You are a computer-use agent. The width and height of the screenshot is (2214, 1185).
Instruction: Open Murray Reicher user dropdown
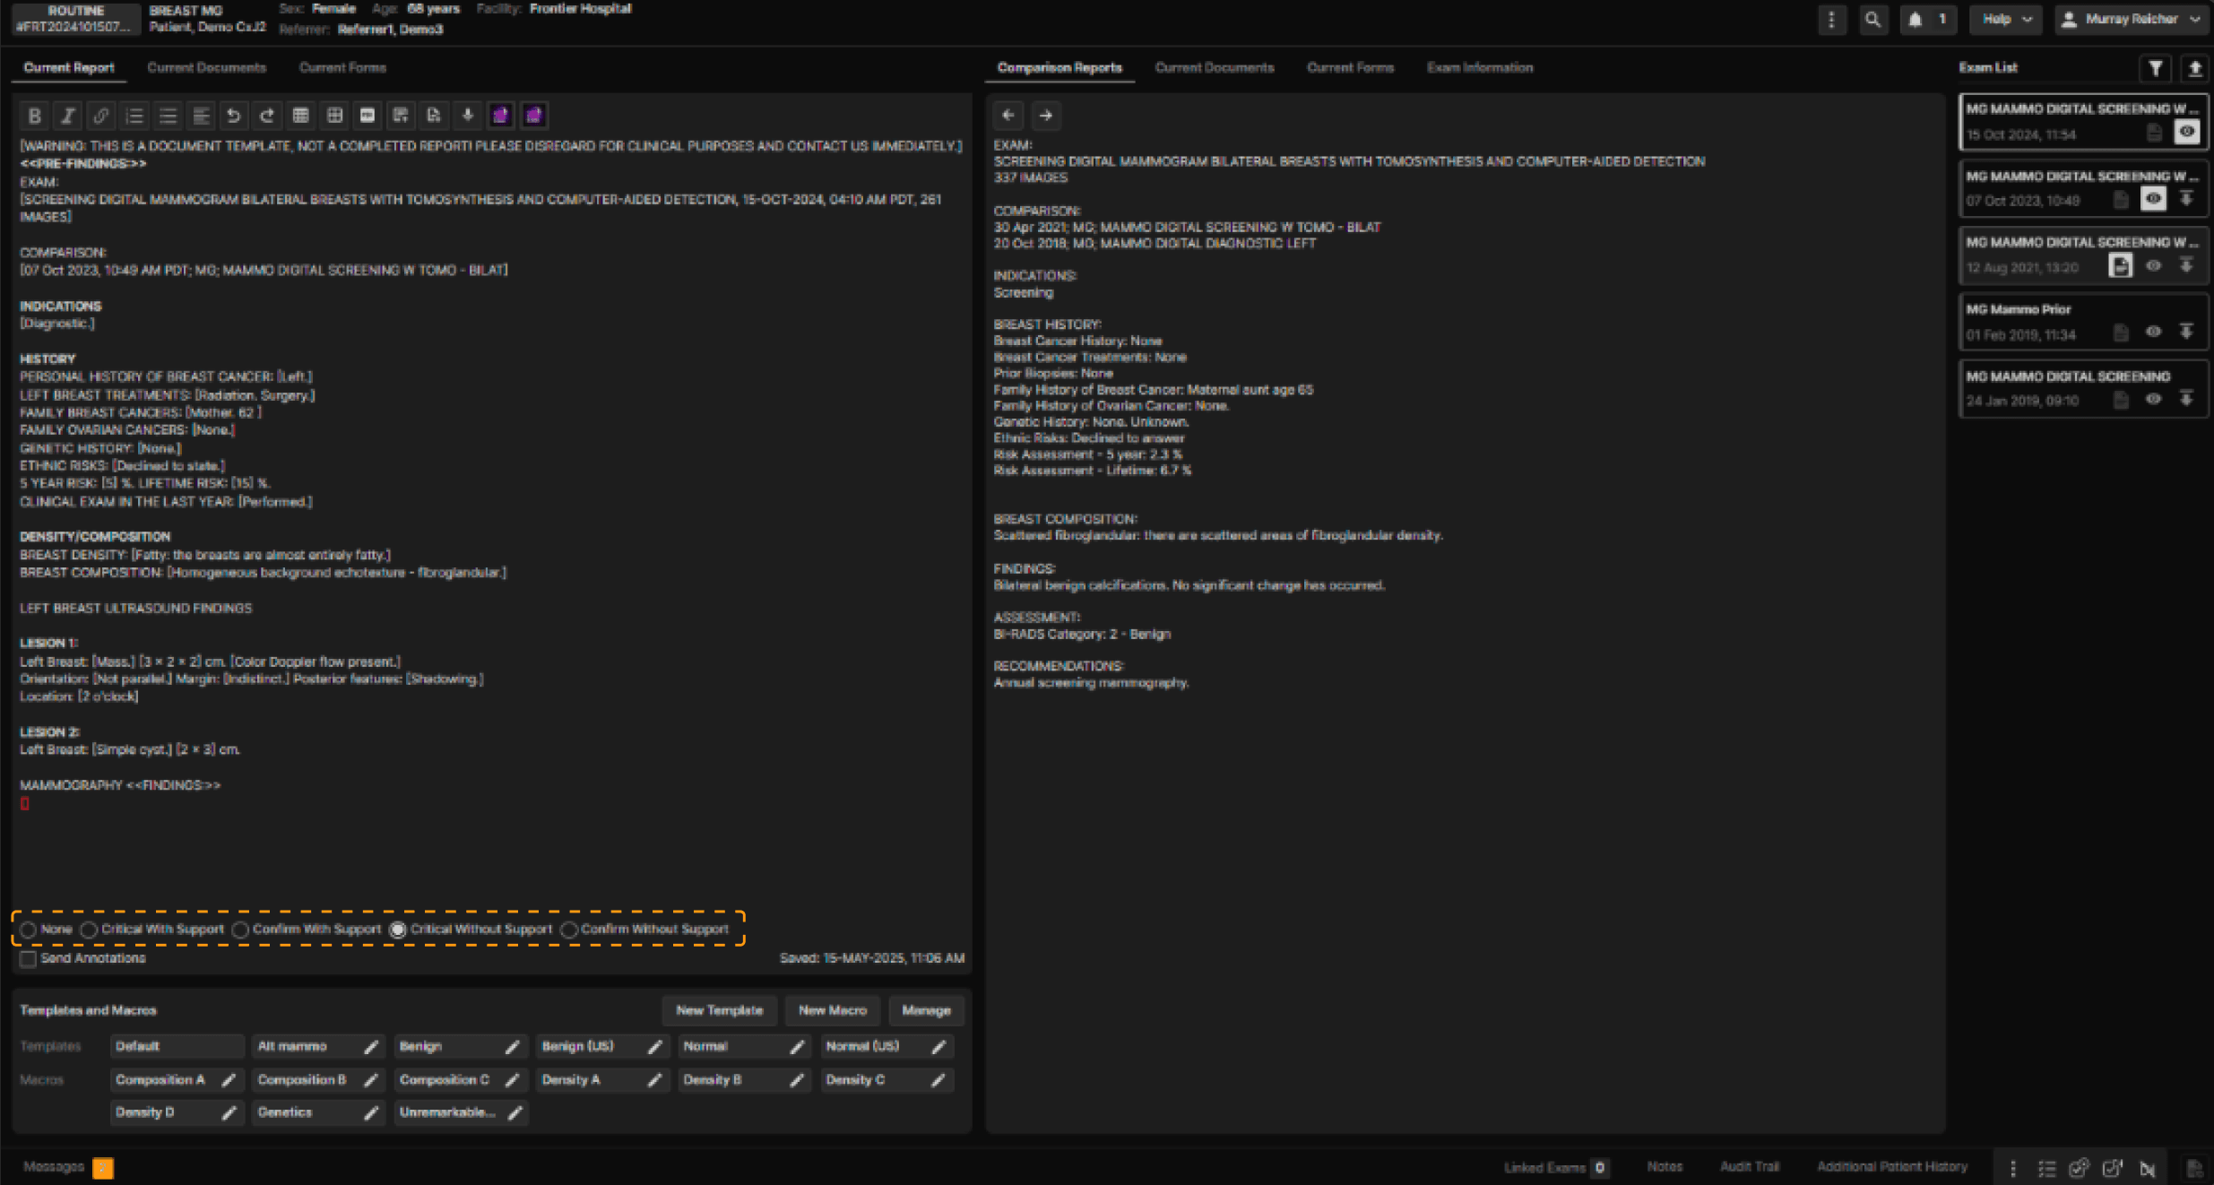pos(2131,20)
